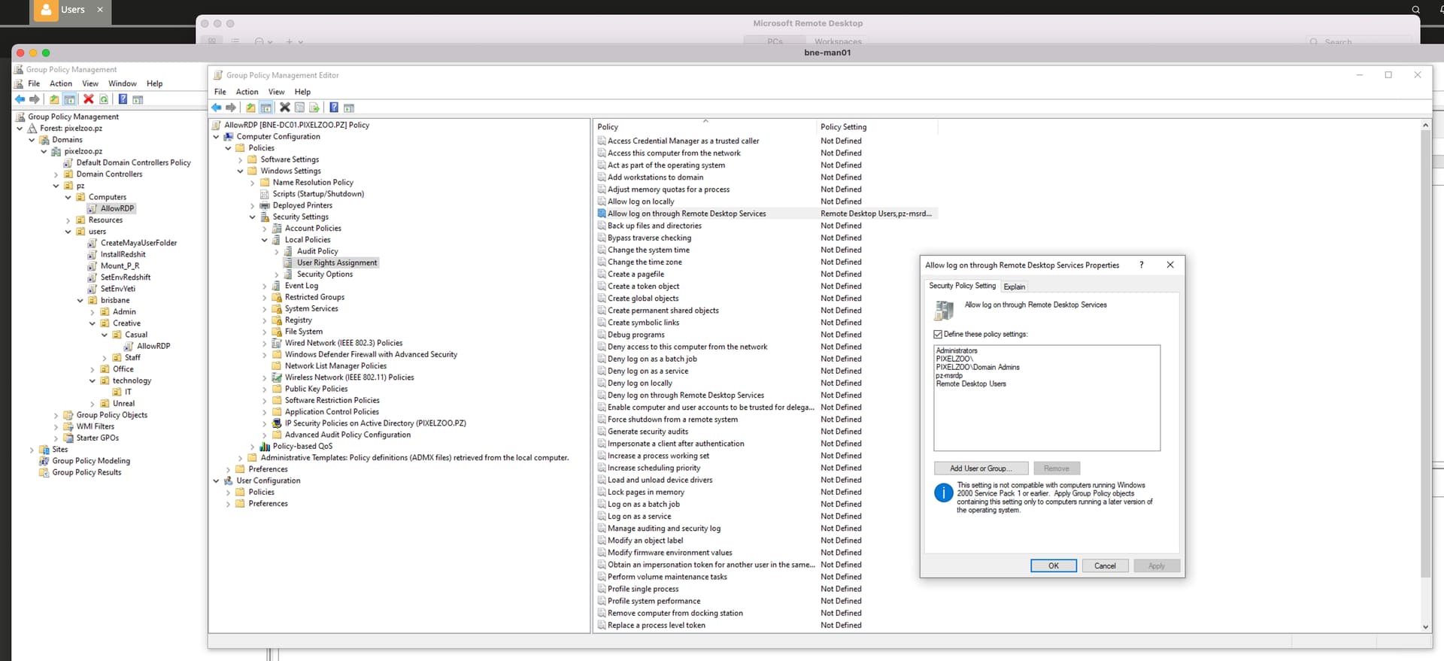Screen dimensions: 1444x661
Task: Click OK in Properties dialog
Action: (1053, 565)
